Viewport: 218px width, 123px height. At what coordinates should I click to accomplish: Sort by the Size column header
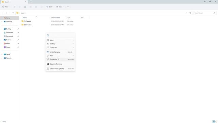point(82,18)
